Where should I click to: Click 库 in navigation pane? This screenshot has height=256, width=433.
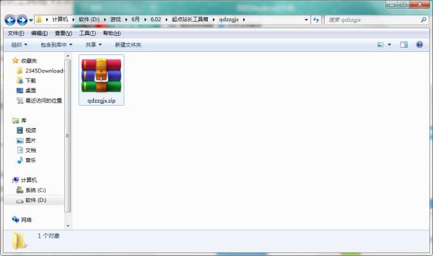tap(24, 121)
